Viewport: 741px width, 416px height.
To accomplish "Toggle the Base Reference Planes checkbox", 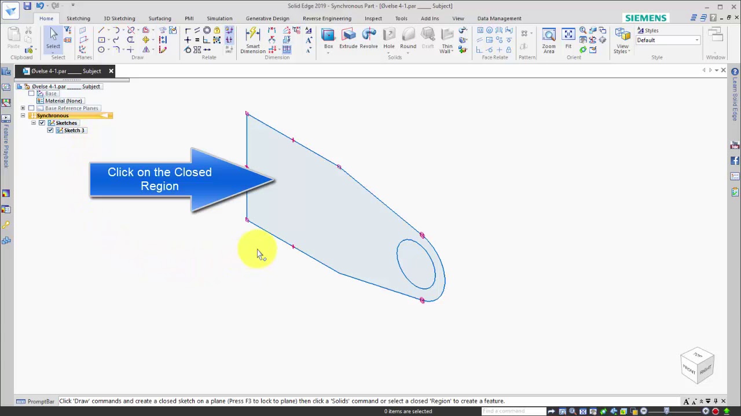I will [x=31, y=108].
